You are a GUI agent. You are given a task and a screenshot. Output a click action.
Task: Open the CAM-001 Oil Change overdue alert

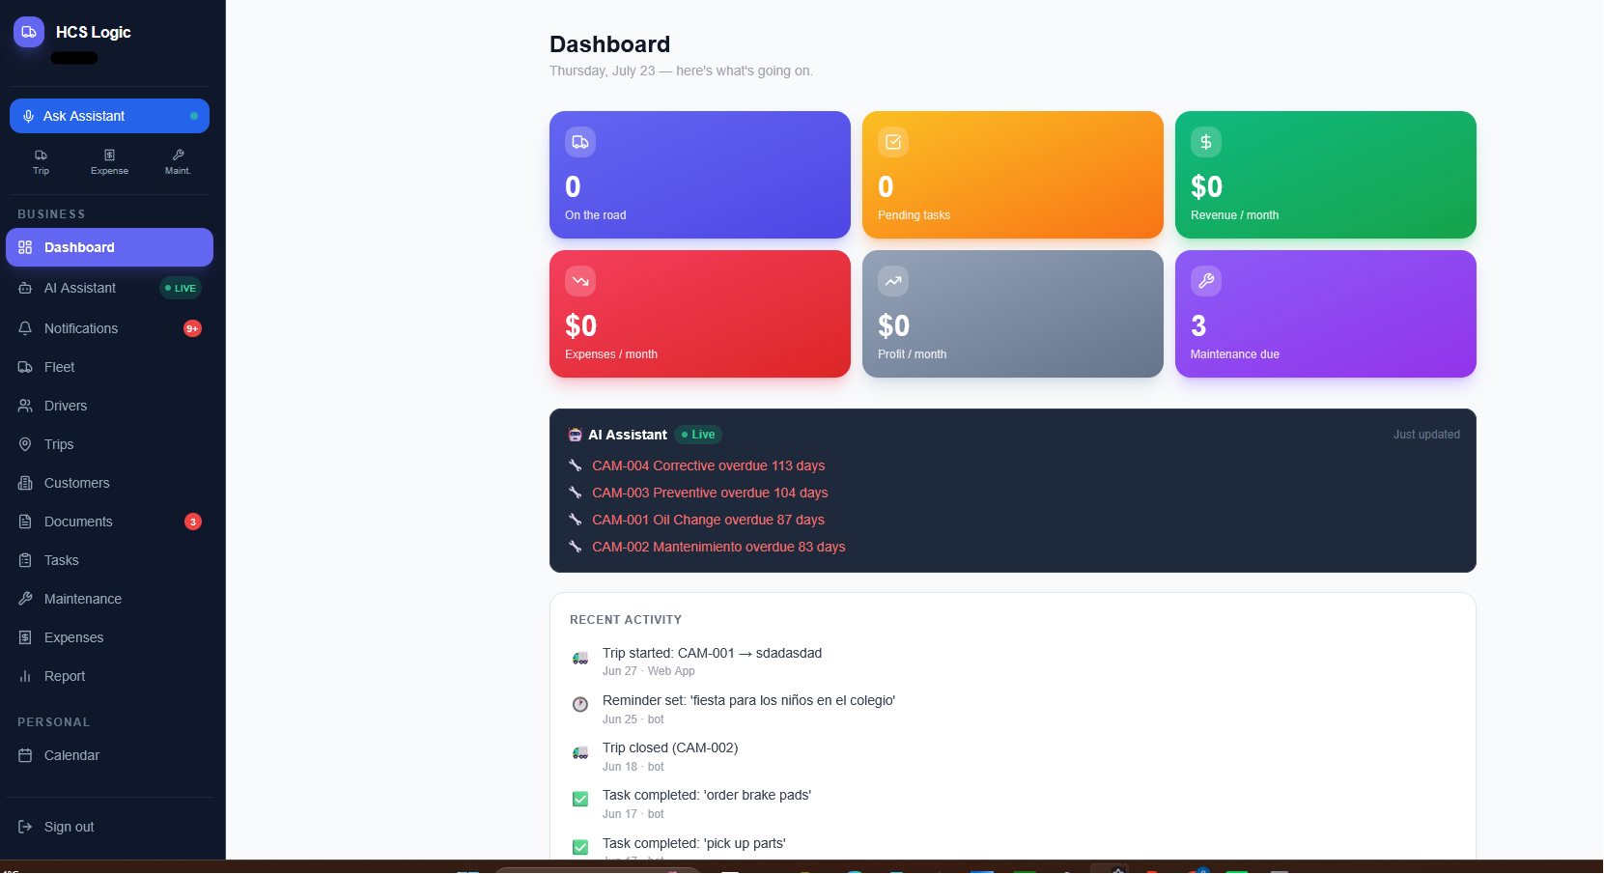click(x=708, y=520)
